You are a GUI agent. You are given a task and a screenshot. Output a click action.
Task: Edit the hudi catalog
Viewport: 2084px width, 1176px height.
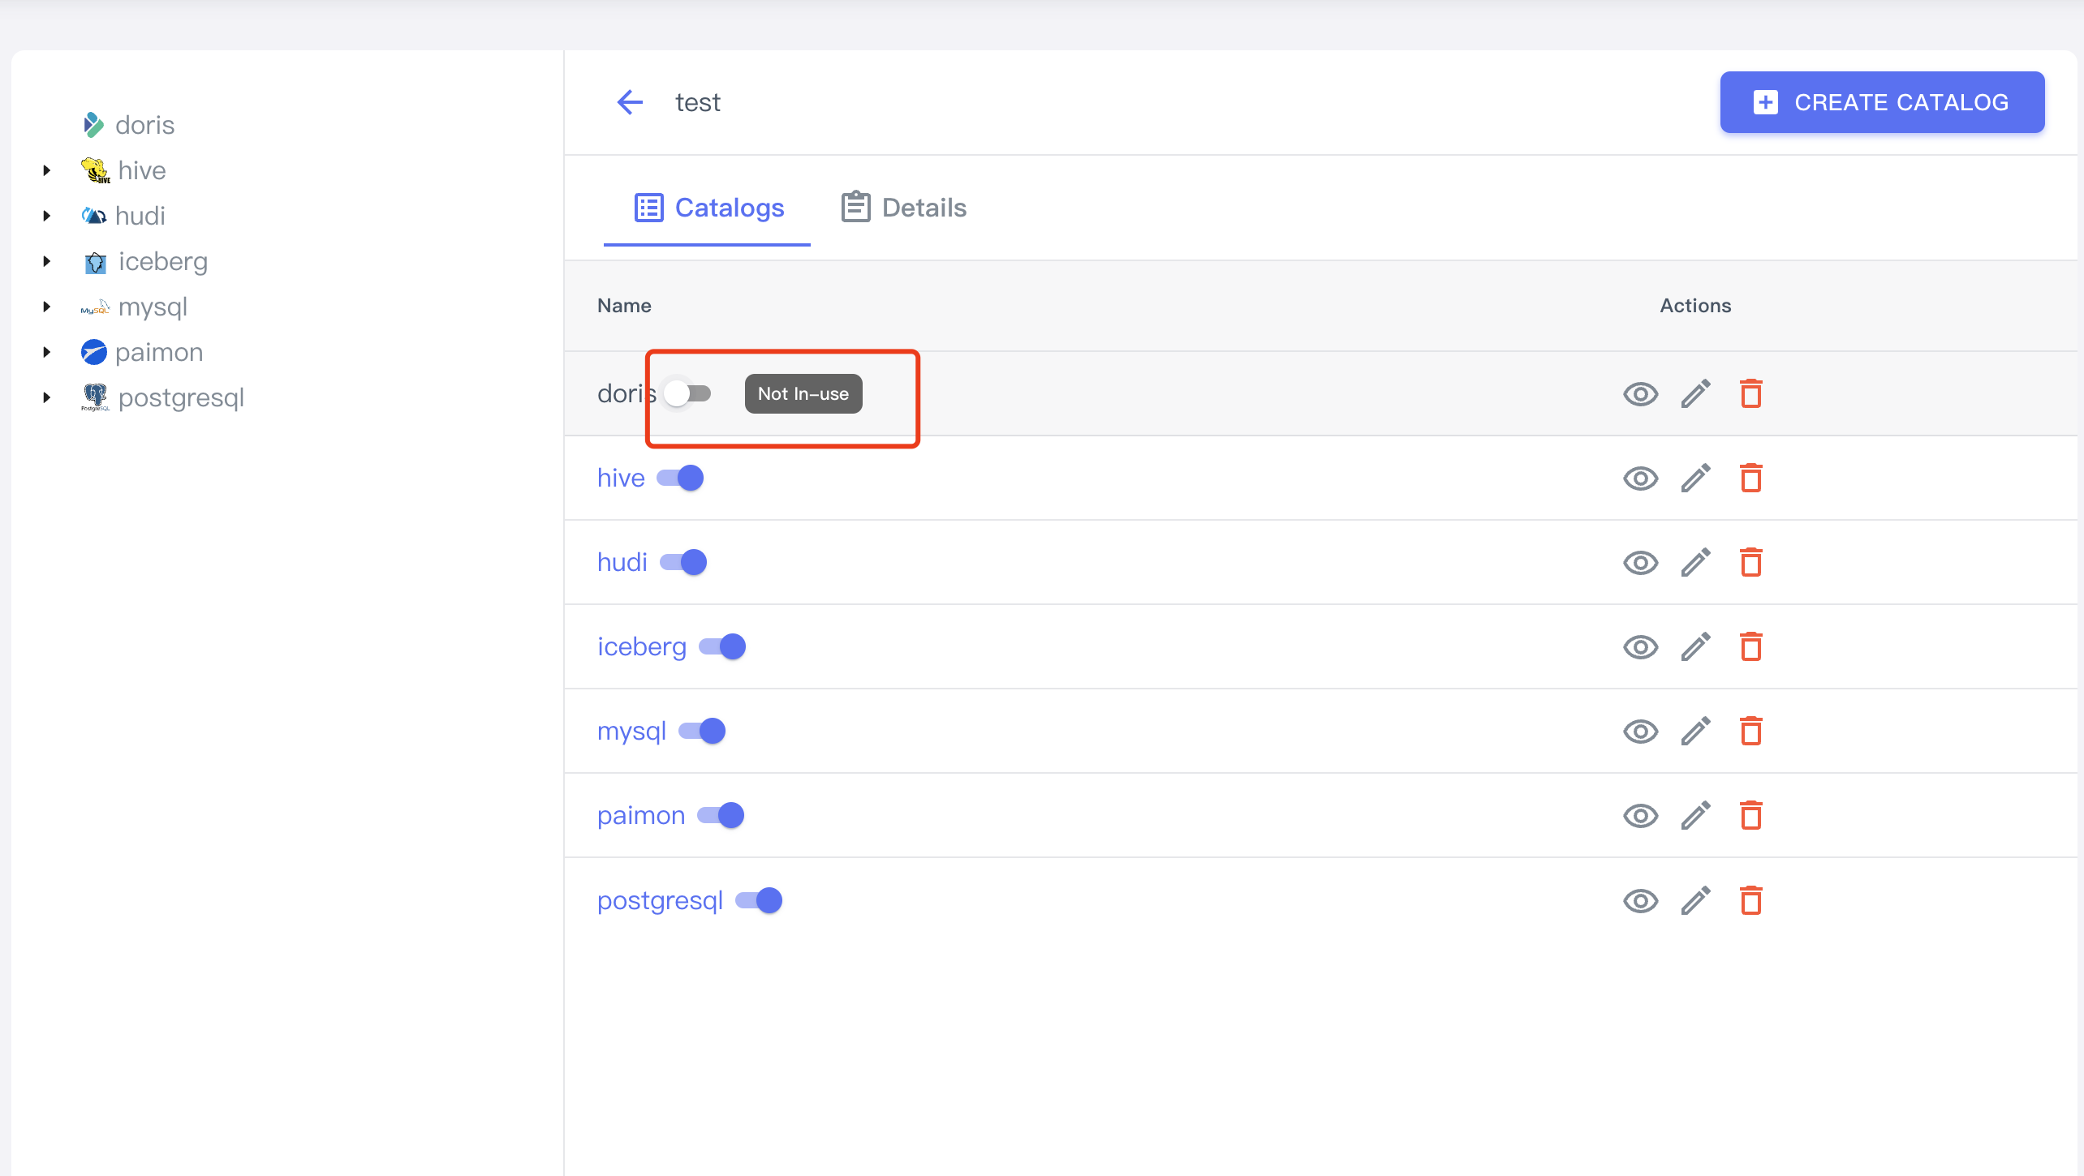coord(1695,563)
